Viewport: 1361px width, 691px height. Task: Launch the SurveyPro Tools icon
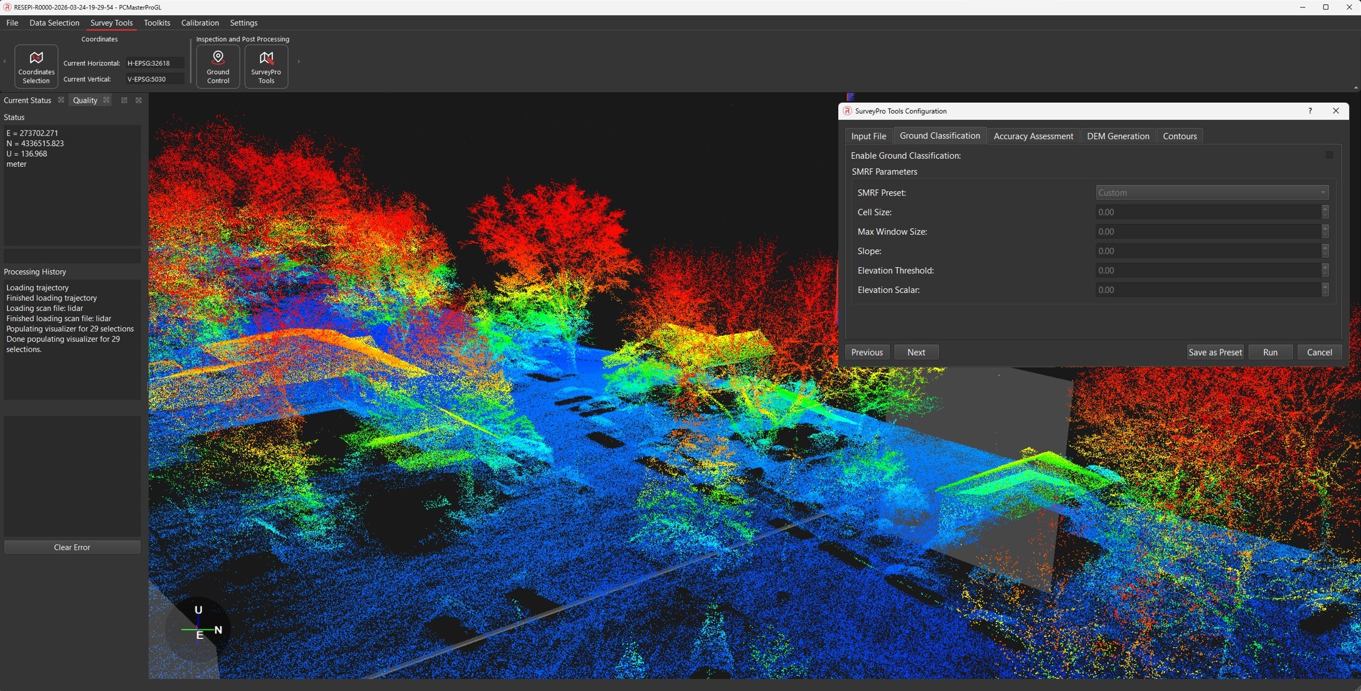pyautogui.click(x=266, y=66)
